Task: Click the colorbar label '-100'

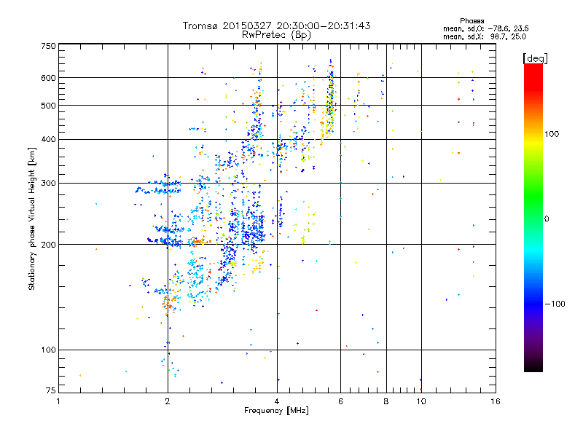Action: (555, 304)
